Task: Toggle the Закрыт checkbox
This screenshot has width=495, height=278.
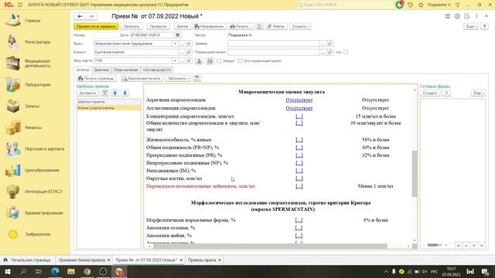Action: [219, 61]
